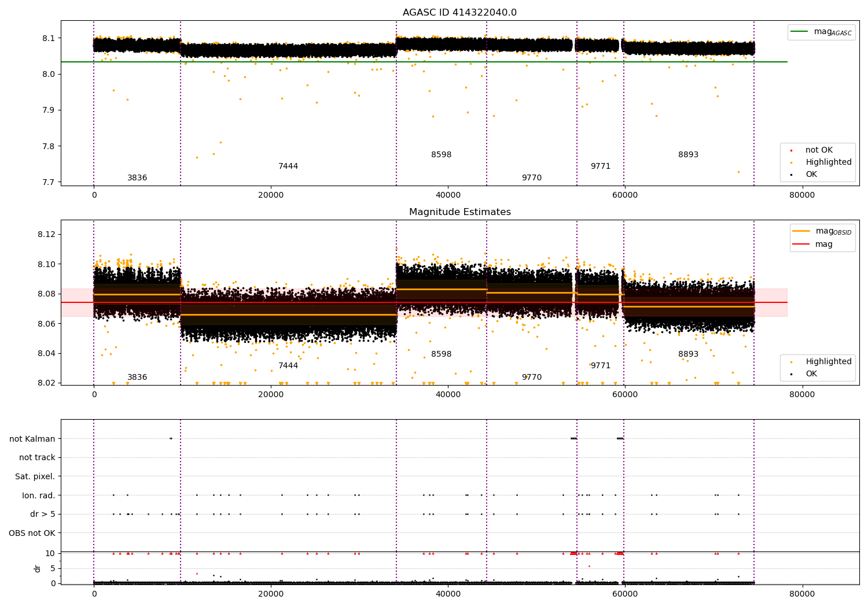This screenshot has width=868, height=607.
Task: Click the 'dr > 5' axis label
Action: click(x=43, y=515)
